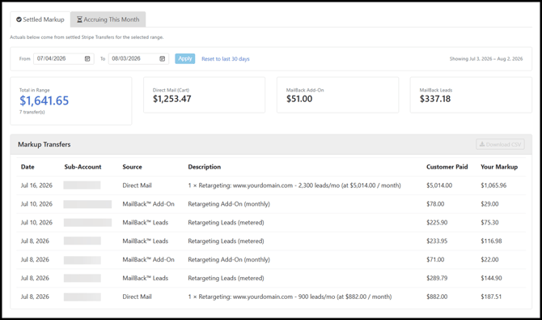Click the Customer Paid column header
This screenshot has width=542, height=320.
(447, 167)
